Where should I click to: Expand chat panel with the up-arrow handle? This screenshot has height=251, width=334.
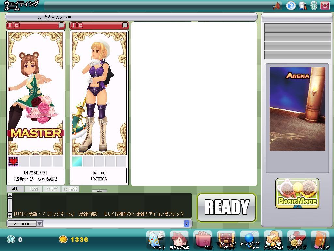coord(99,191)
